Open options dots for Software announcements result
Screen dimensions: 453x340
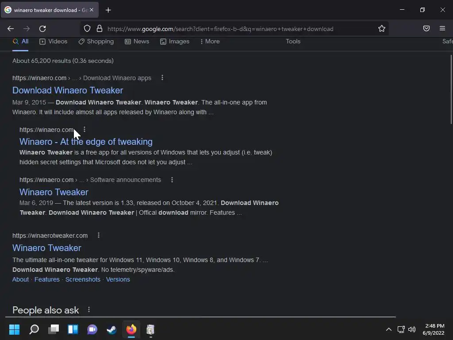tap(172, 180)
